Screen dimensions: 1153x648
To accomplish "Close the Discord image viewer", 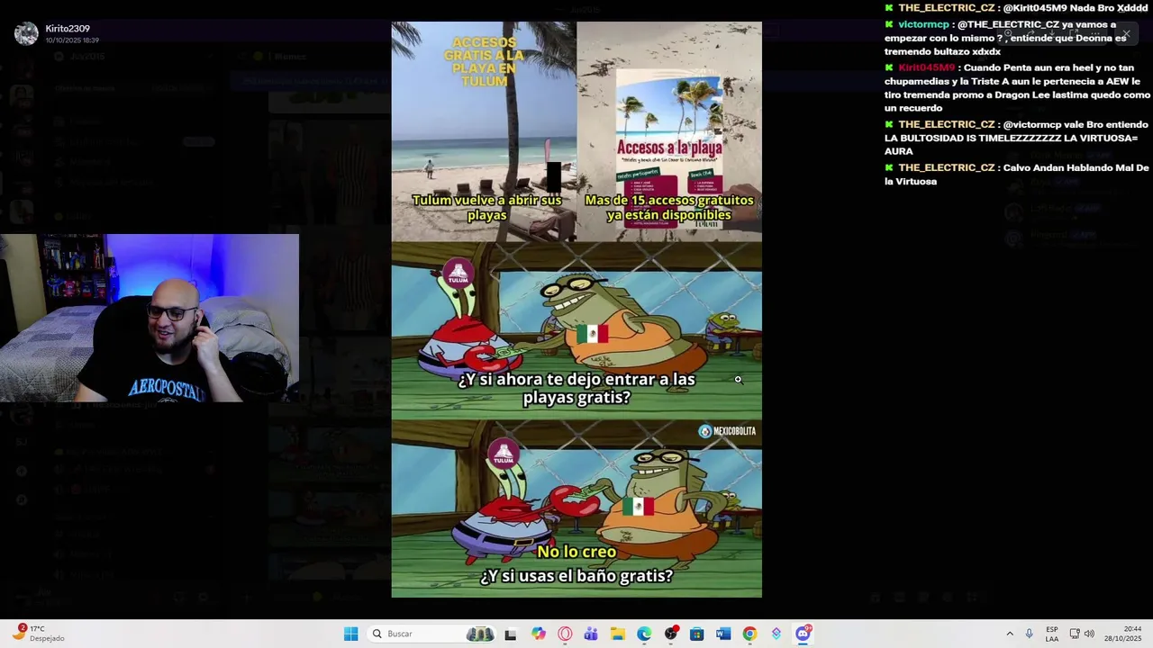I will coord(1126,33).
